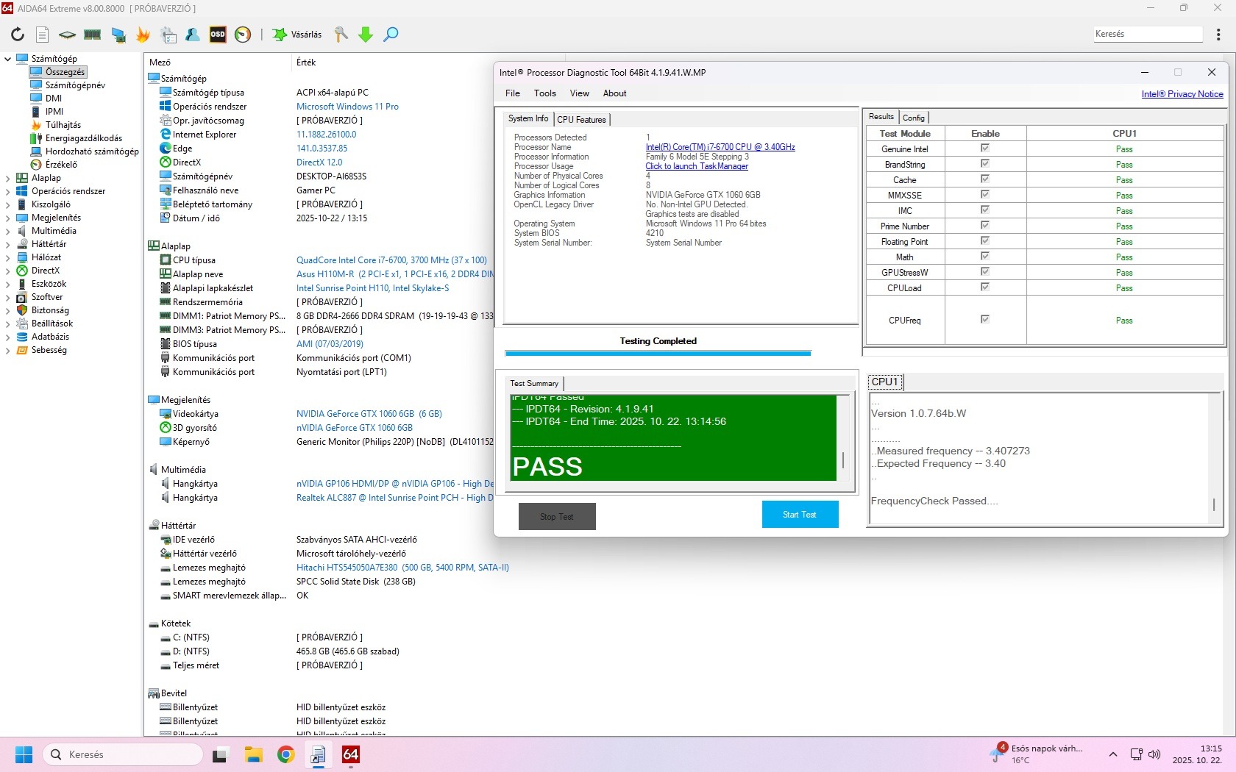Click the Start Test button

(800, 515)
